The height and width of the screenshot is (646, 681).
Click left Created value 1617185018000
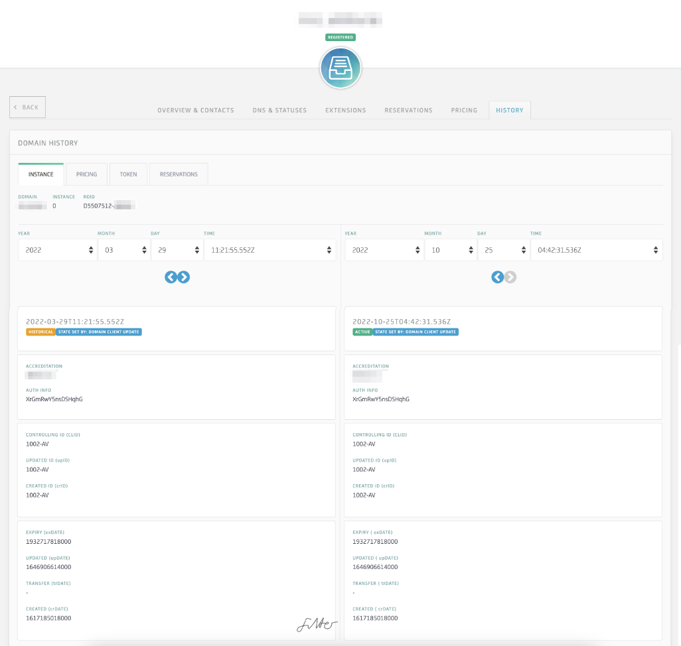[x=48, y=618]
